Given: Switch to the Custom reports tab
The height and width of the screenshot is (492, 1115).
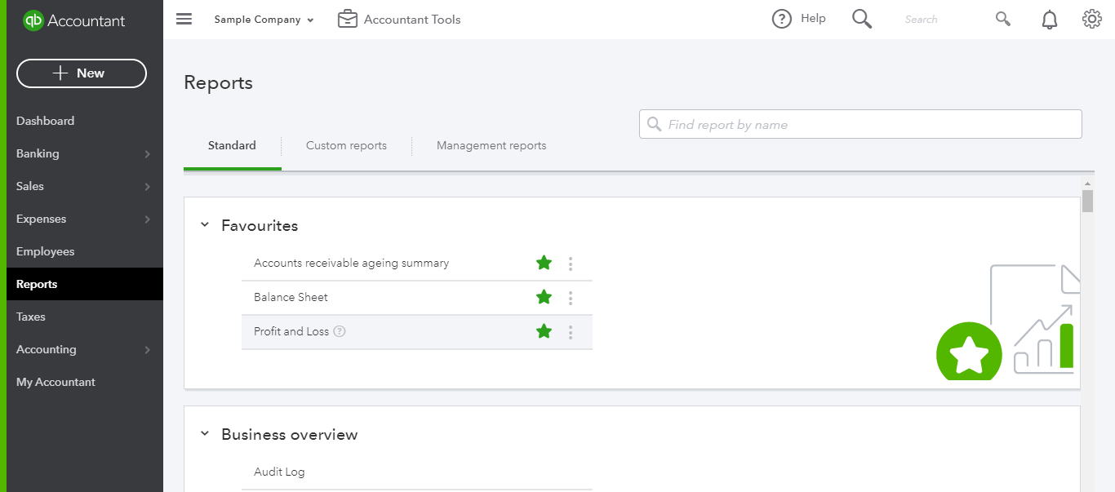Looking at the screenshot, I should (346, 145).
